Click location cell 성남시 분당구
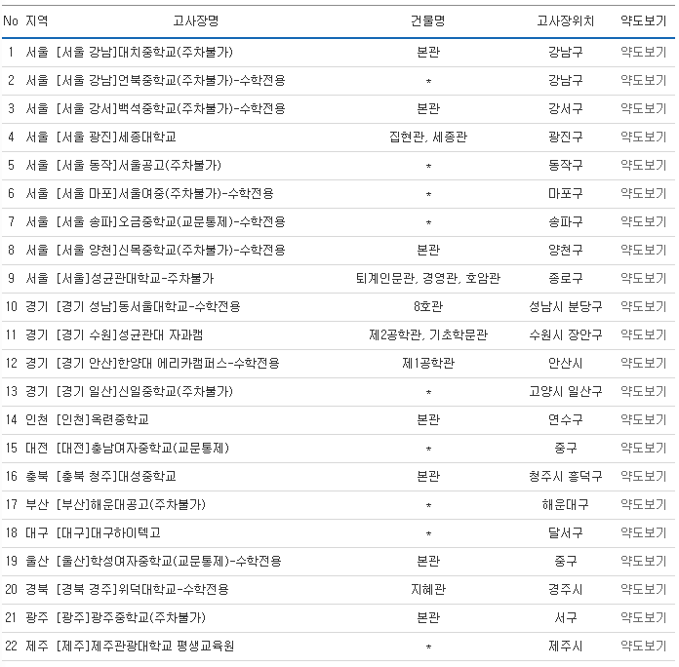This screenshot has height=667, width=679. point(565,307)
